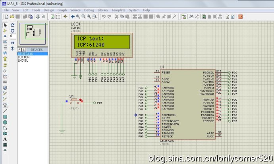Select BUTTON in the devices list
This screenshot has height=164, width=274.
coord(23,57)
